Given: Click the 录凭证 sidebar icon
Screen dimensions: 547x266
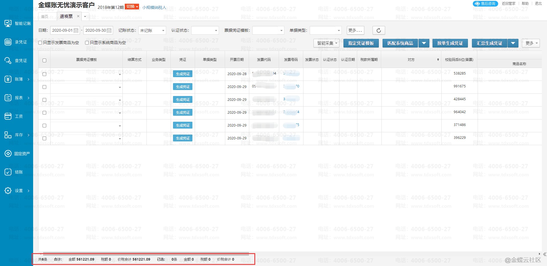Looking at the screenshot, I should pyautogui.click(x=8, y=42).
